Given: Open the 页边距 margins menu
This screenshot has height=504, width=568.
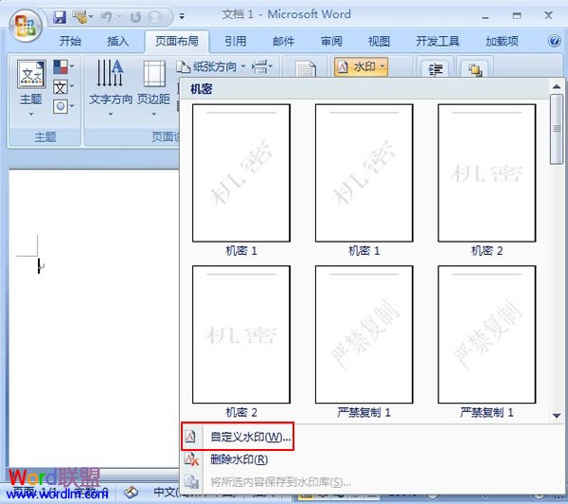Looking at the screenshot, I should pyautogui.click(x=153, y=88).
